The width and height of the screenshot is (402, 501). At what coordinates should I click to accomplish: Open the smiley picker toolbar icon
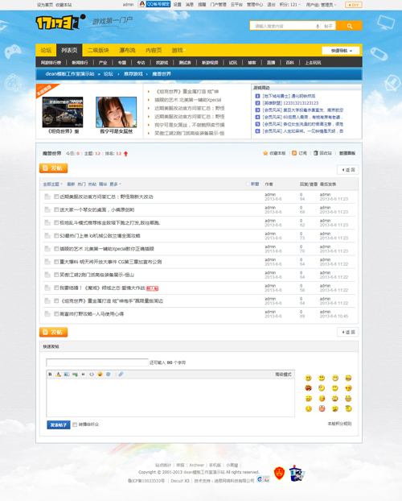click(100, 375)
